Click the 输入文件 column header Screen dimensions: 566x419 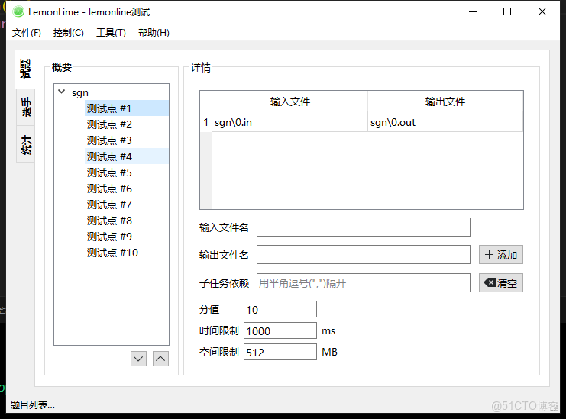coord(289,102)
